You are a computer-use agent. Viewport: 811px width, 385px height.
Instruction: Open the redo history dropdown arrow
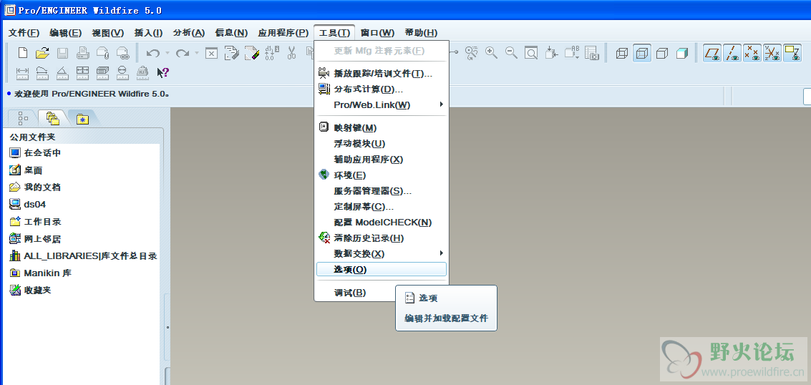pos(197,53)
